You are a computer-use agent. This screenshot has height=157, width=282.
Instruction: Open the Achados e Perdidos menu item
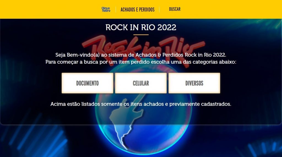(137, 10)
